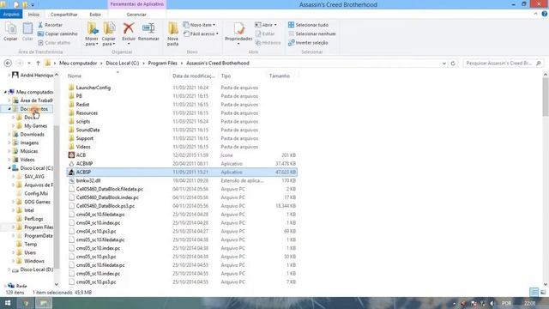The height and width of the screenshot is (309, 549).
Task: Open the Copiar para folder button
Action: pos(109,34)
